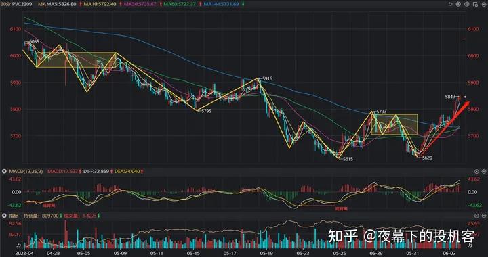Collapse the 指标 volume panel triangle

pos(4,216)
